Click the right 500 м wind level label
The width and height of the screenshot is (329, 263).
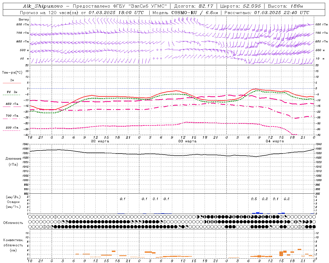(320, 50)
